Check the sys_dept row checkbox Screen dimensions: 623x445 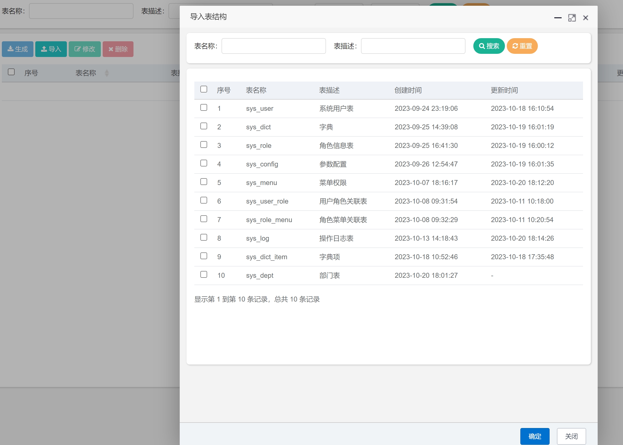coord(203,274)
